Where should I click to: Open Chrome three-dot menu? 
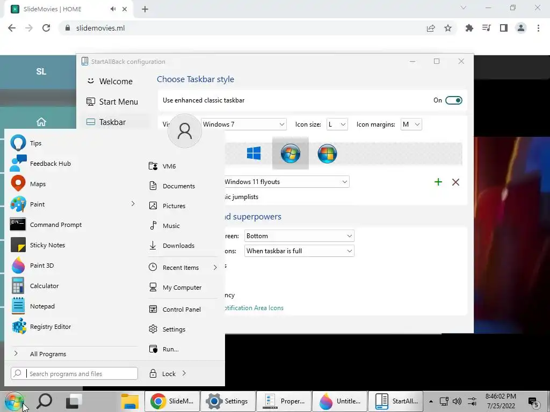pyautogui.click(x=538, y=28)
